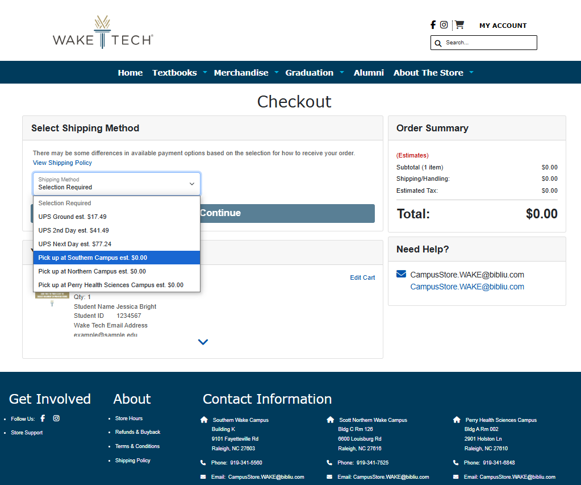
Task: Click the Edit Cart link
Action: click(362, 277)
